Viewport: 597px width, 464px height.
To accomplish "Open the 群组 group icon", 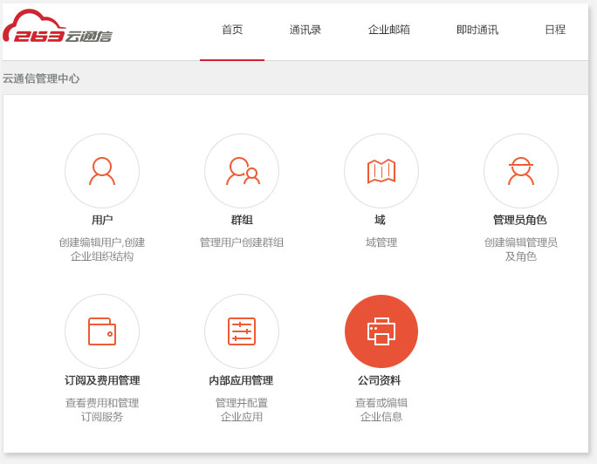I will coord(242,171).
